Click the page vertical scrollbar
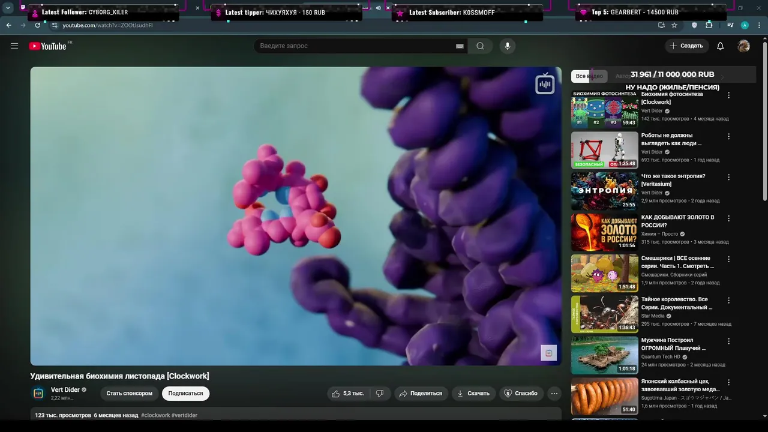 pyautogui.click(x=764, y=120)
